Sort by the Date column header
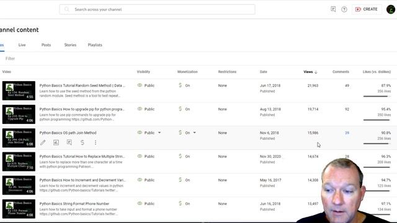The height and width of the screenshot is (223, 397). (x=263, y=72)
